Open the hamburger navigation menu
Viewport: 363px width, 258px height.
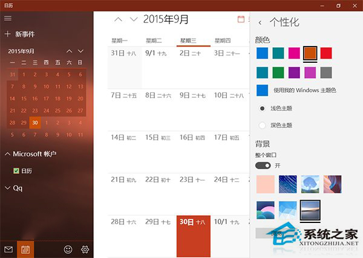point(8,18)
